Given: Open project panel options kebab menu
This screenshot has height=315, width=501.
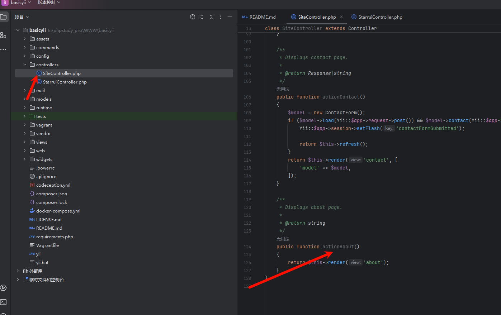Looking at the screenshot, I should (221, 17).
